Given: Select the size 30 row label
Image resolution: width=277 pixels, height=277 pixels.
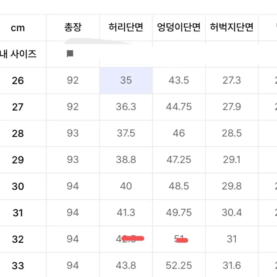Looking at the screenshot, I should [18, 186].
